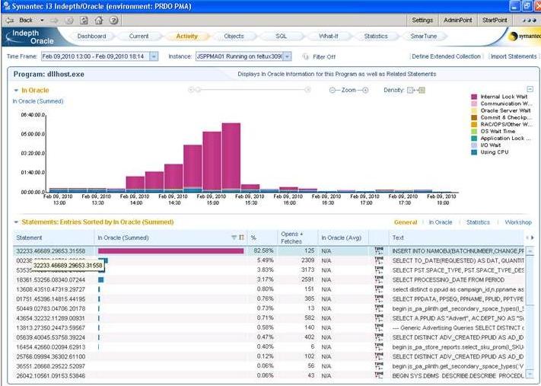The image size is (541, 386).
Task: Click the tune icon on the INSERT INTO row
Action: [378, 250]
